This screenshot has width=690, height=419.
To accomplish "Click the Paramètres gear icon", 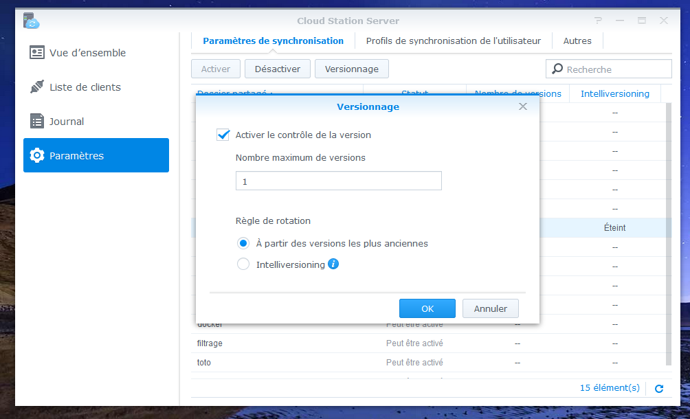I will 37,156.
